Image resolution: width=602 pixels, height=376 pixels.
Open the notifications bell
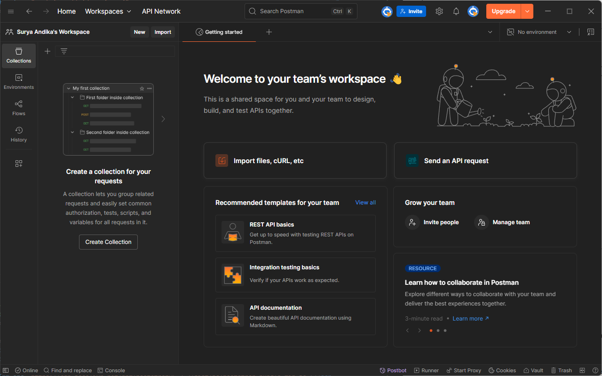pyautogui.click(x=456, y=11)
